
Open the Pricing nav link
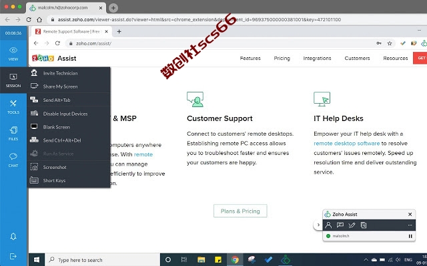pos(282,58)
